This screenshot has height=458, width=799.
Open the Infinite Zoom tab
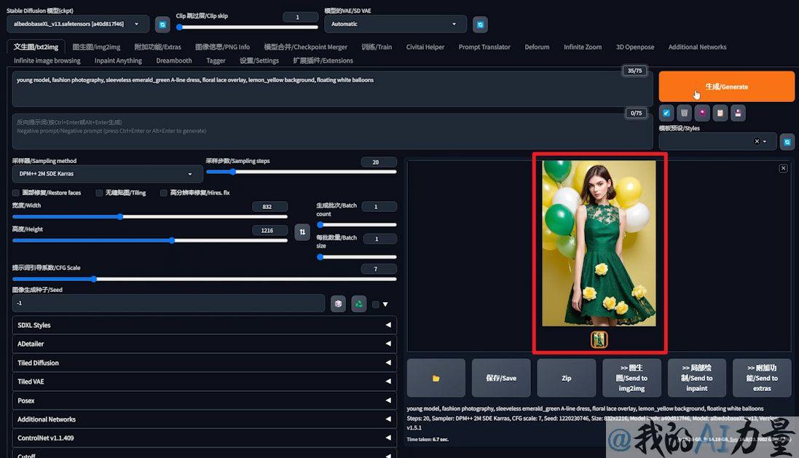(583, 47)
